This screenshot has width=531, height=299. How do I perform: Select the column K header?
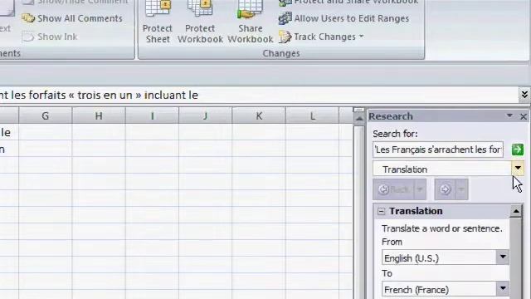259,116
